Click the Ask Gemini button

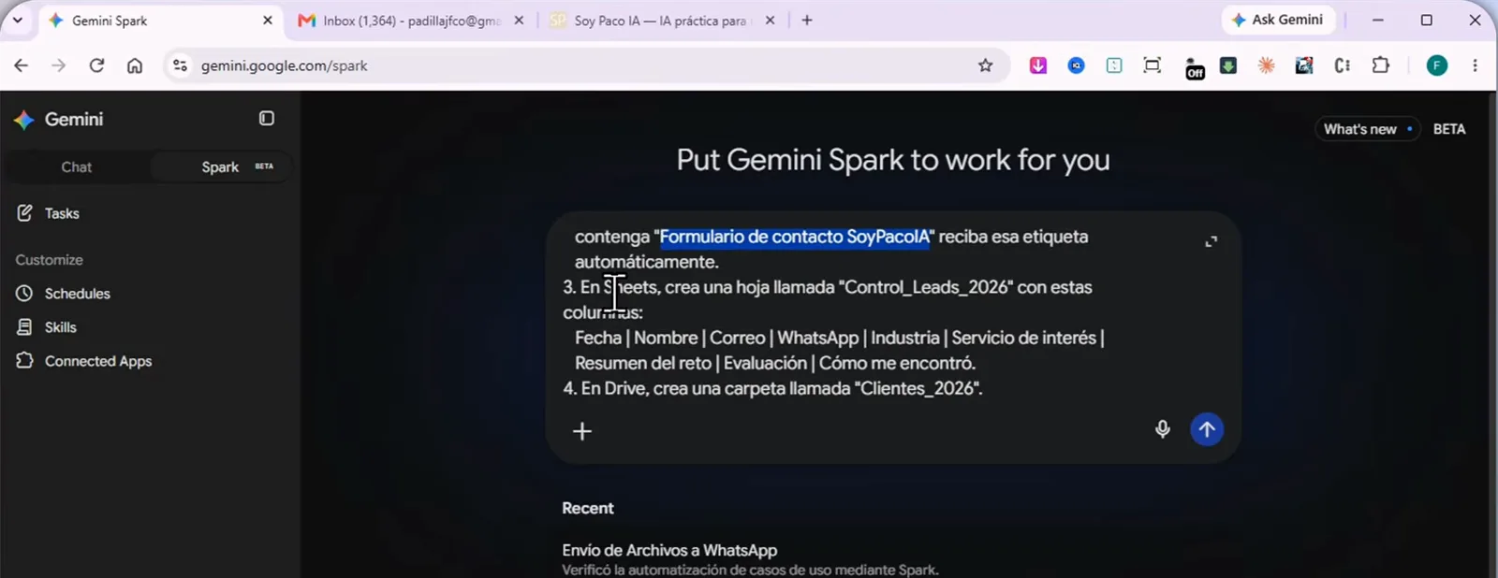click(1278, 20)
